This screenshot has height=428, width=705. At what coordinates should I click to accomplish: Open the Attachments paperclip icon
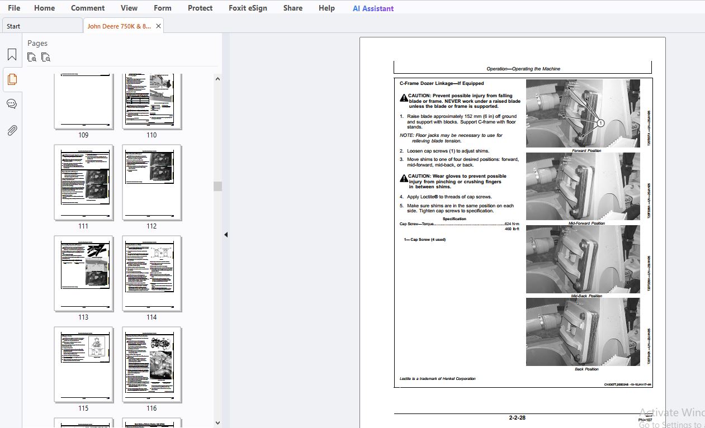(12, 130)
